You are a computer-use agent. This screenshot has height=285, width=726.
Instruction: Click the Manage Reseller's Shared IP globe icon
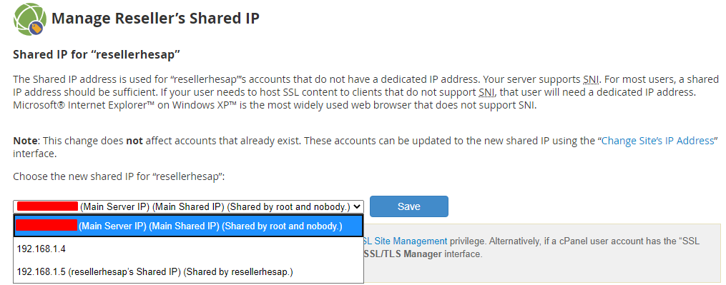click(x=29, y=19)
